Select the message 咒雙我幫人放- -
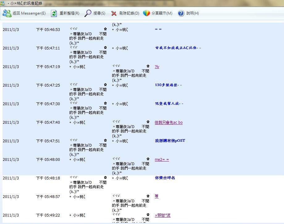Screen dimensions: 284x224 [x=169, y=104]
